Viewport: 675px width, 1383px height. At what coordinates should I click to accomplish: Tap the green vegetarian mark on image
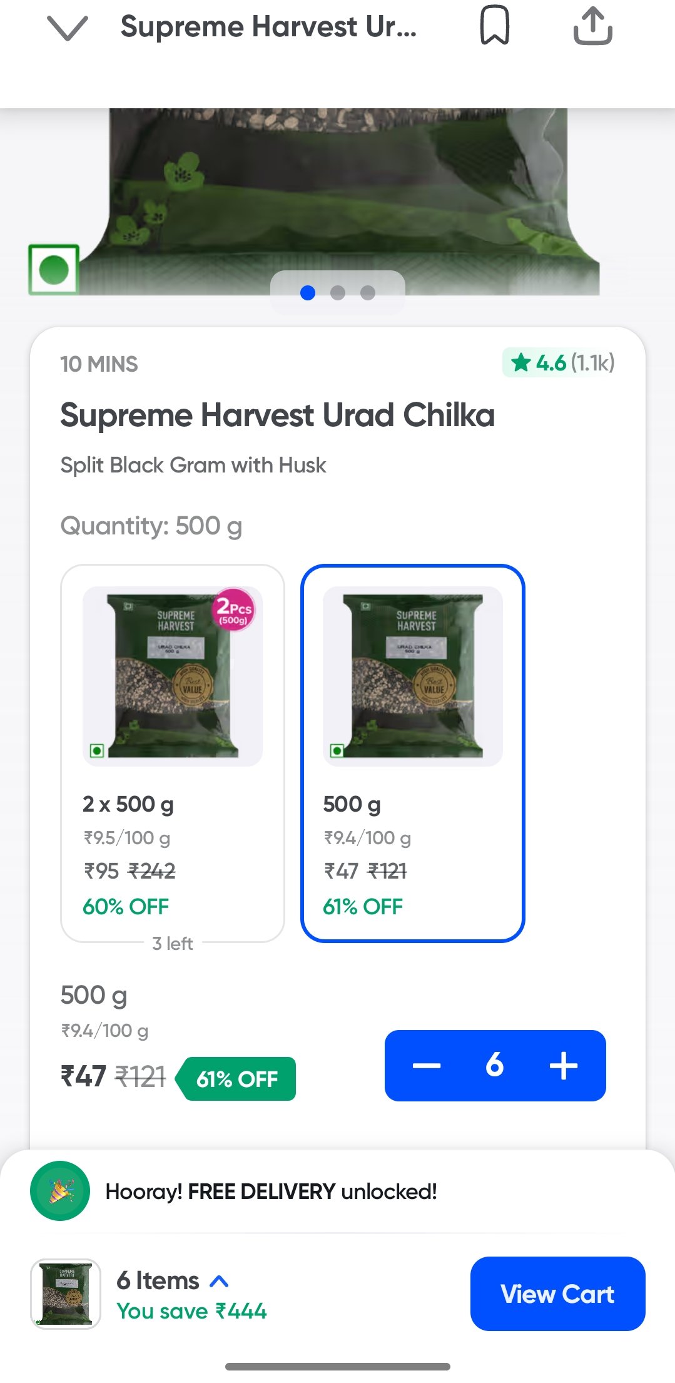click(54, 270)
